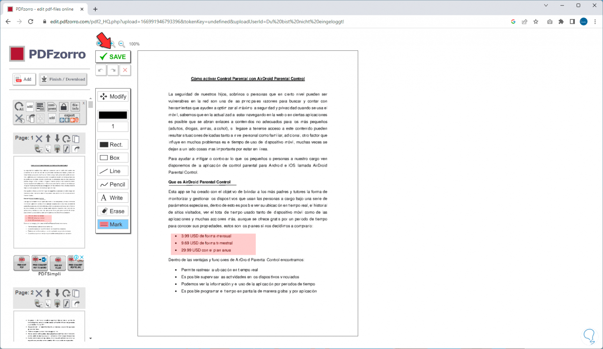Reload the page in the browser

[31, 22]
